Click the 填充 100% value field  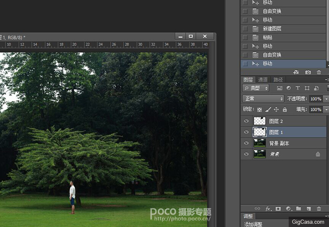[316, 110]
